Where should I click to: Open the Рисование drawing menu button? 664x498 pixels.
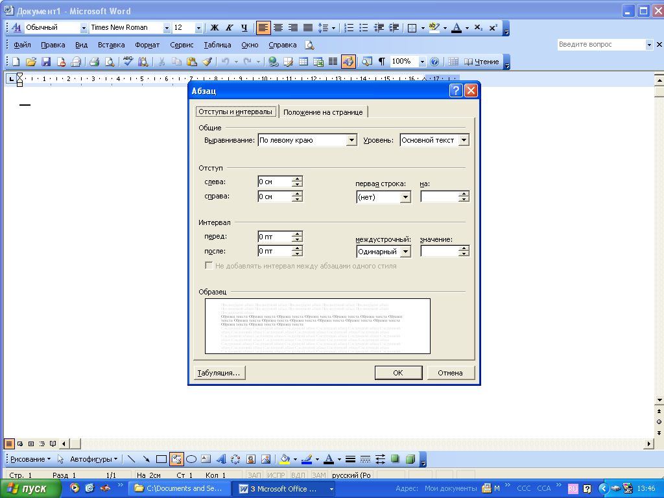point(30,459)
